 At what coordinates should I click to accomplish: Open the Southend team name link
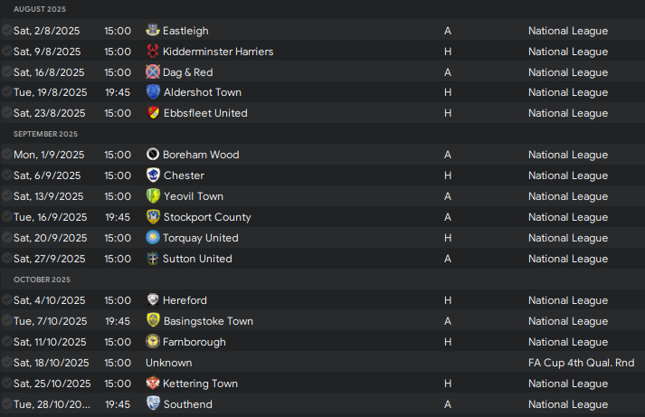click(x=188, y=404)
